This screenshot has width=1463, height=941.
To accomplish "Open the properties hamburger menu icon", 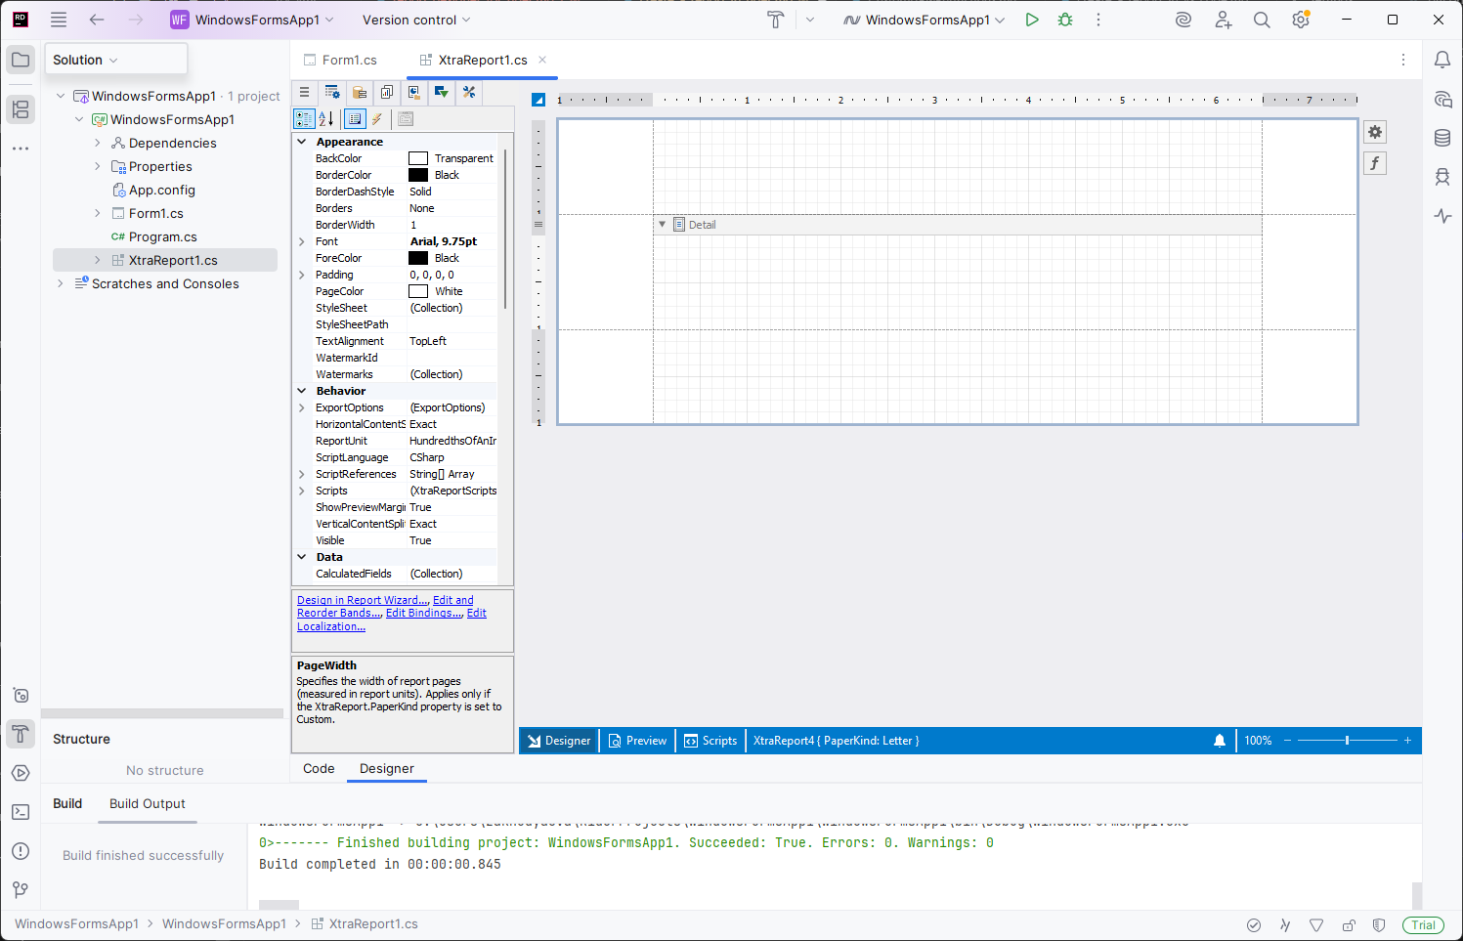I will (304, 92).
